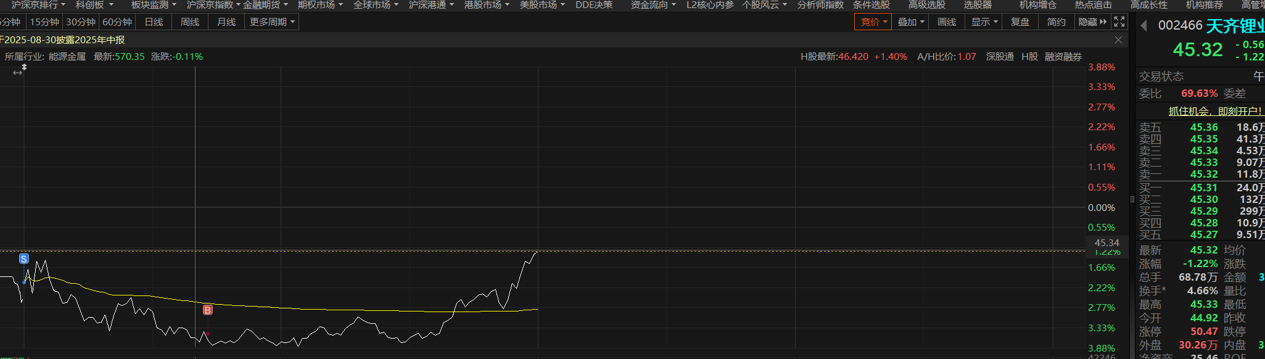The height and width of the screenshot is (359, 1265).
Task: Open 板块监测 dropdown
Action: pos(154,5)
